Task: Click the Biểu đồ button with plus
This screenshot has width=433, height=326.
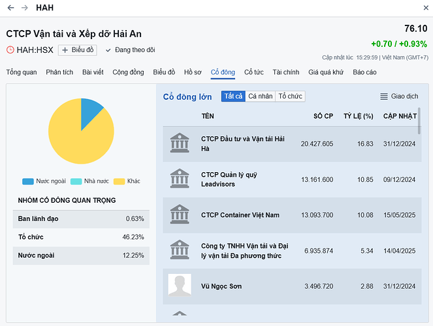Action: [78, 50]
